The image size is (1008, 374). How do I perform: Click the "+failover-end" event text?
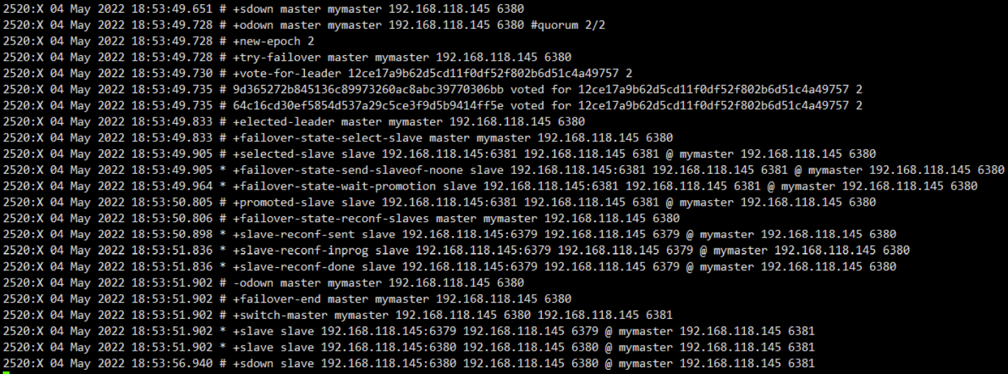pos(273,299)
